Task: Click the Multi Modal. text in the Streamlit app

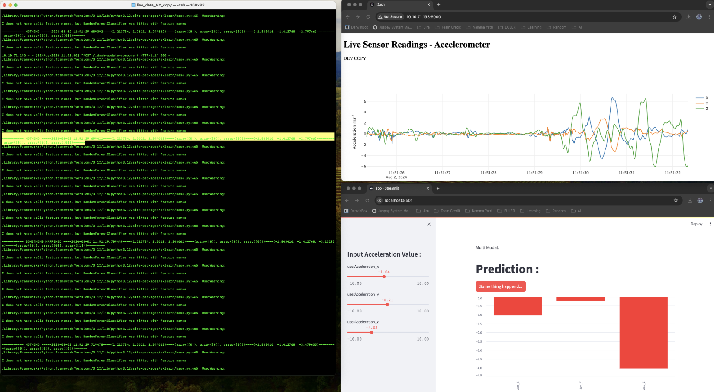Action: 487,248
